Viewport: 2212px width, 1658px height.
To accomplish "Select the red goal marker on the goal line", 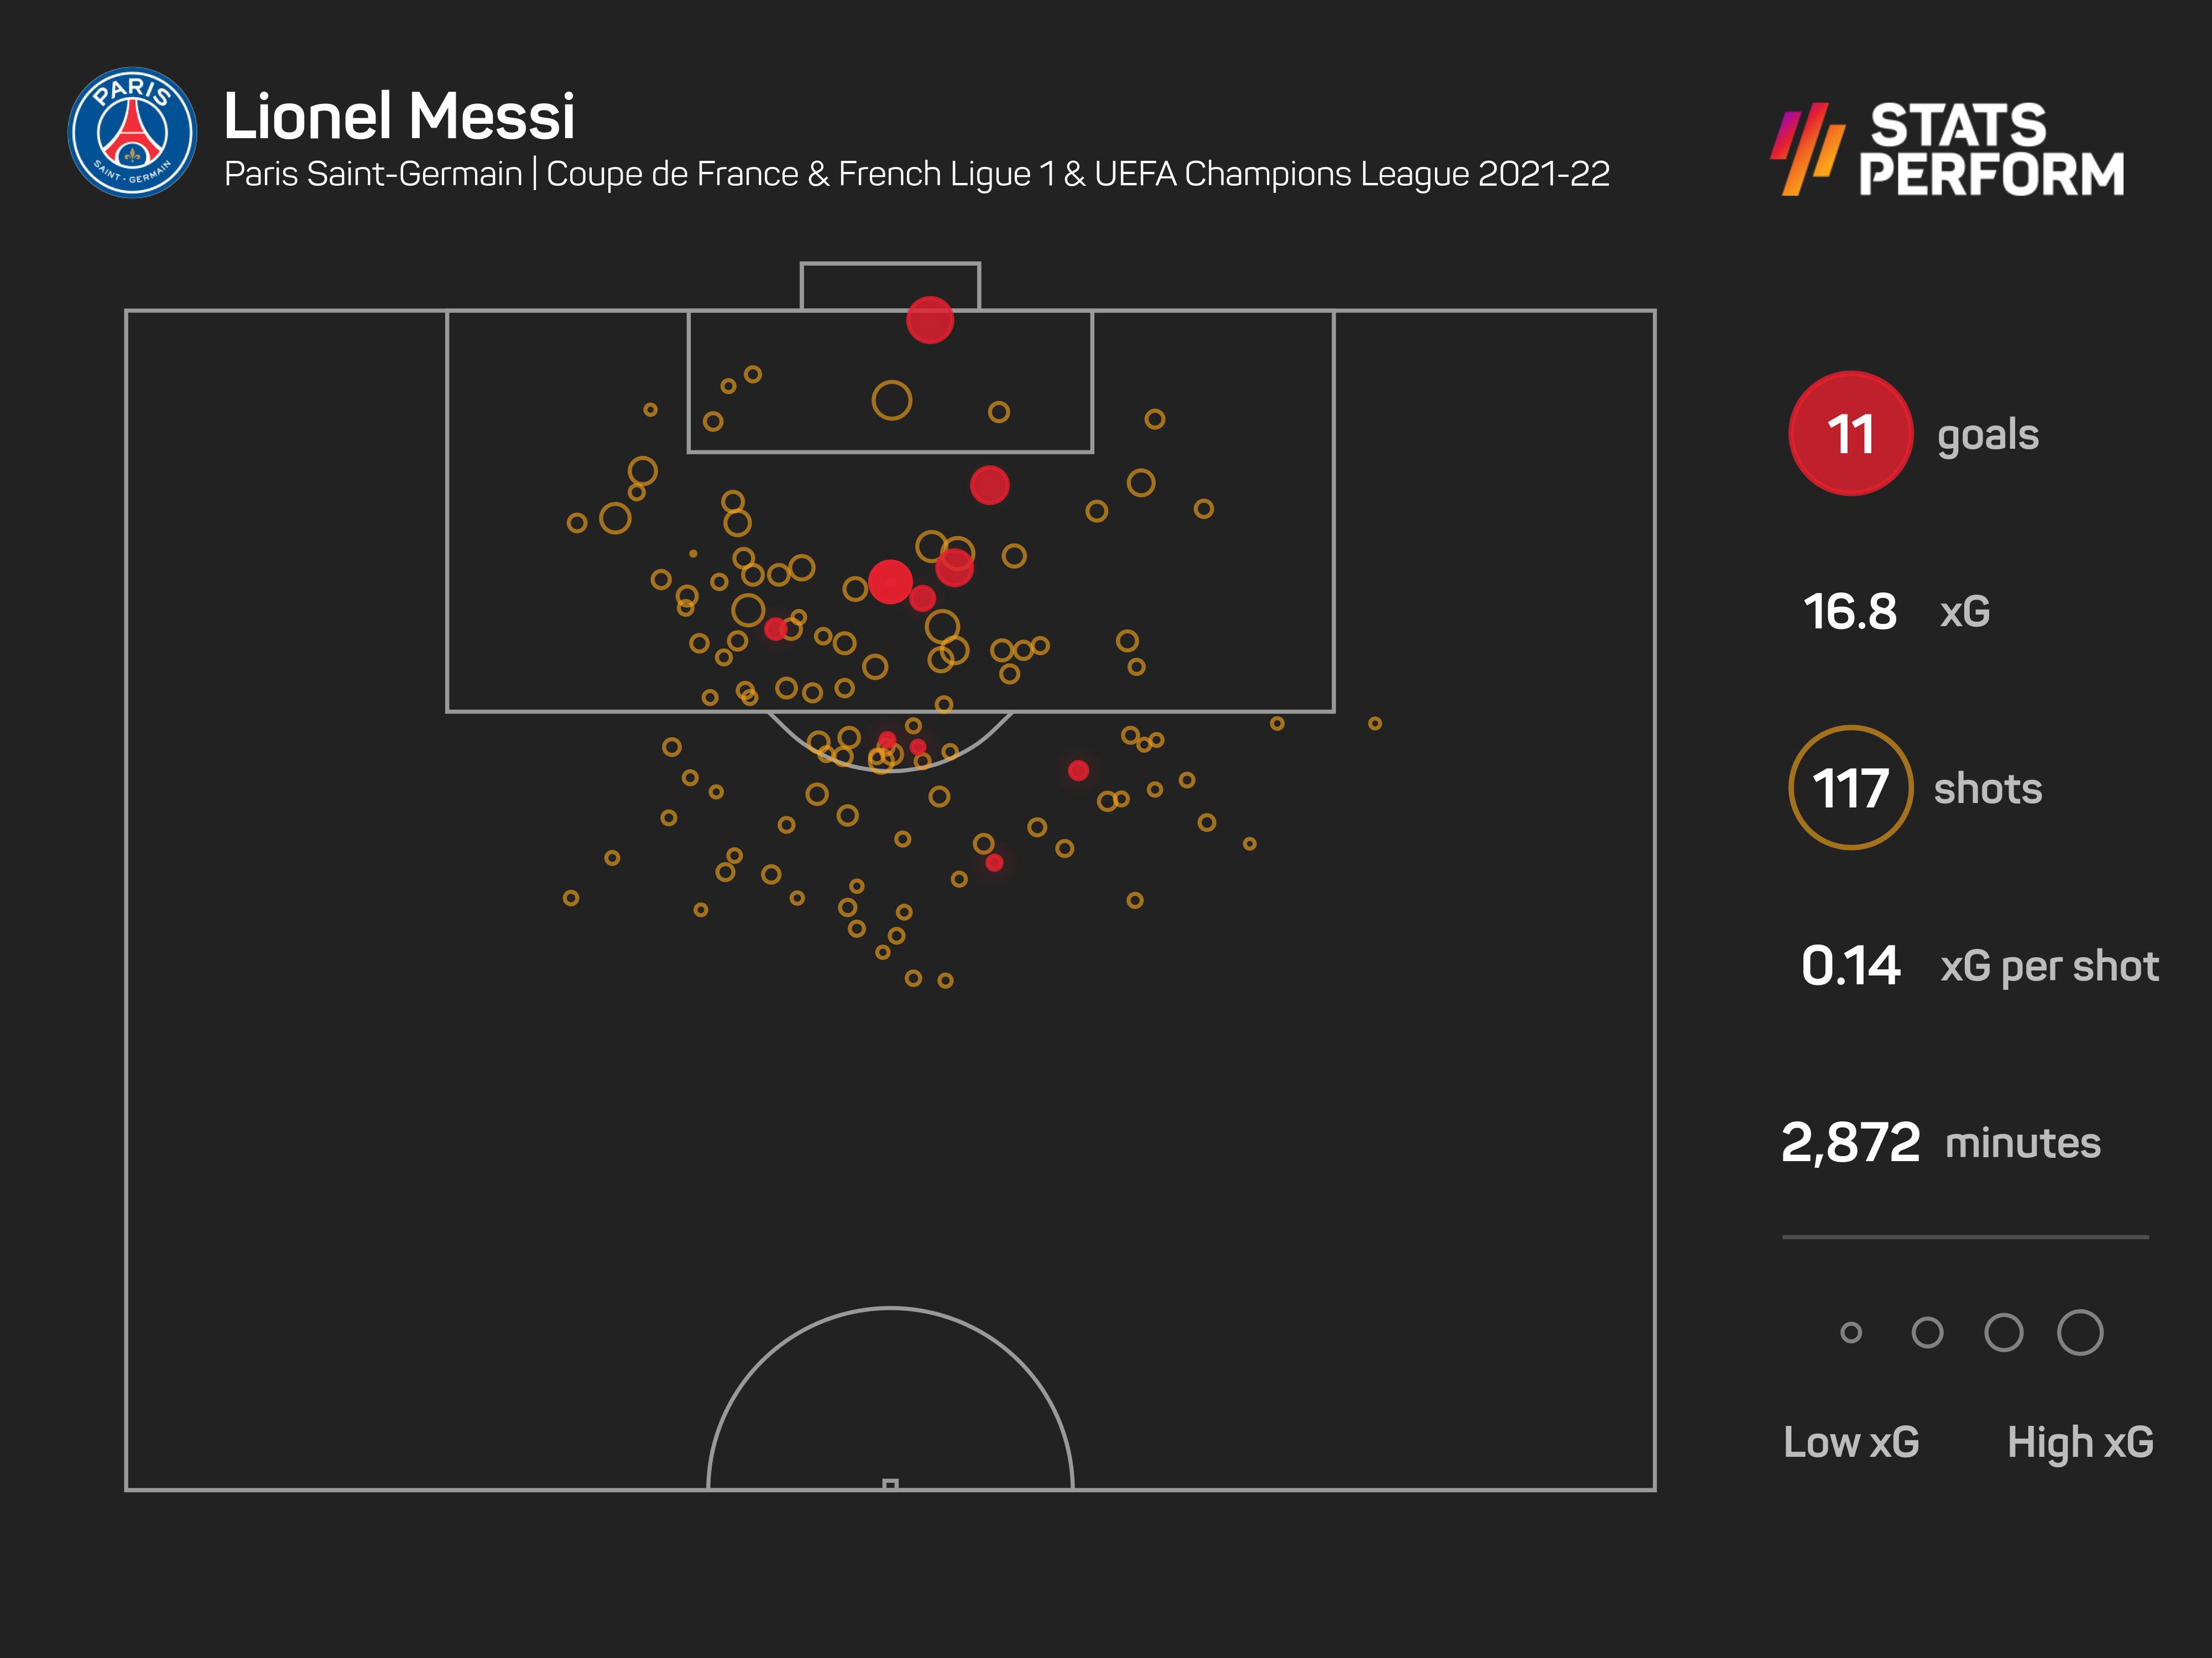I will tap(930, 320).
